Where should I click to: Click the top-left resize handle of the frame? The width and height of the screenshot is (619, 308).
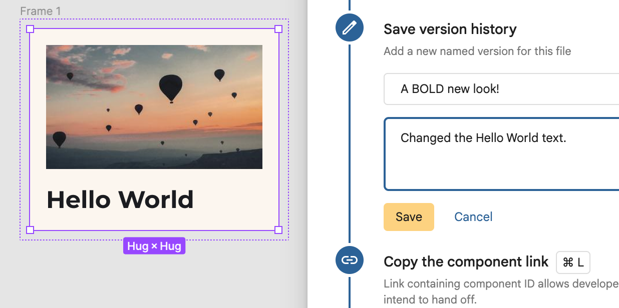pyautogui.click(x=30, y=29)
